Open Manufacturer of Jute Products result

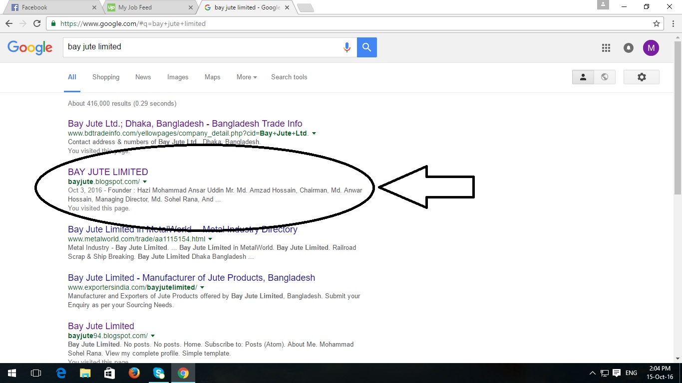(191, 278)
